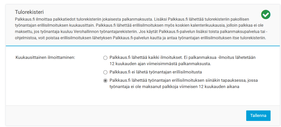The image size is (281, 127).
Task: Click the 'Kuukausittainen ilmoittaminen:' field label
Action: [45, 58]
